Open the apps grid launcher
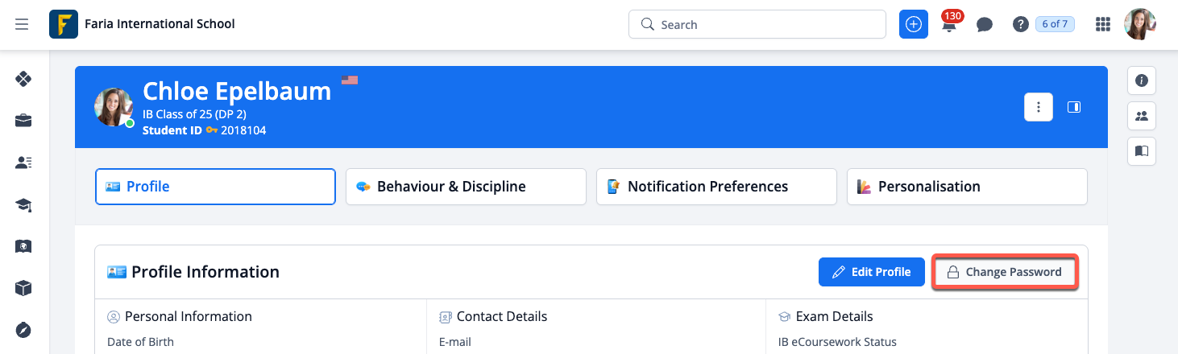This screenshot has width=1178, height=354. [1103, 25]
